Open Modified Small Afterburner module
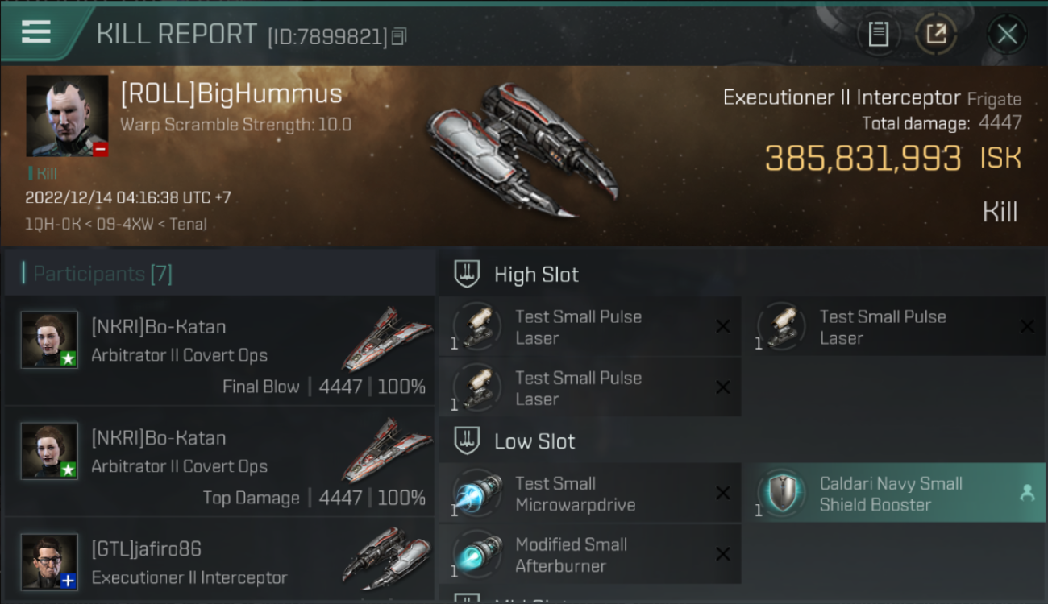This screenshot has width=1048, height=604. pos(589,554)
